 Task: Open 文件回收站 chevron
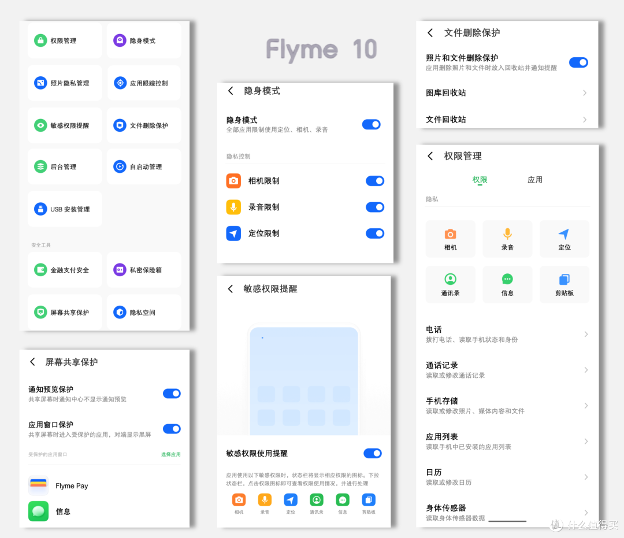[585, 120]
